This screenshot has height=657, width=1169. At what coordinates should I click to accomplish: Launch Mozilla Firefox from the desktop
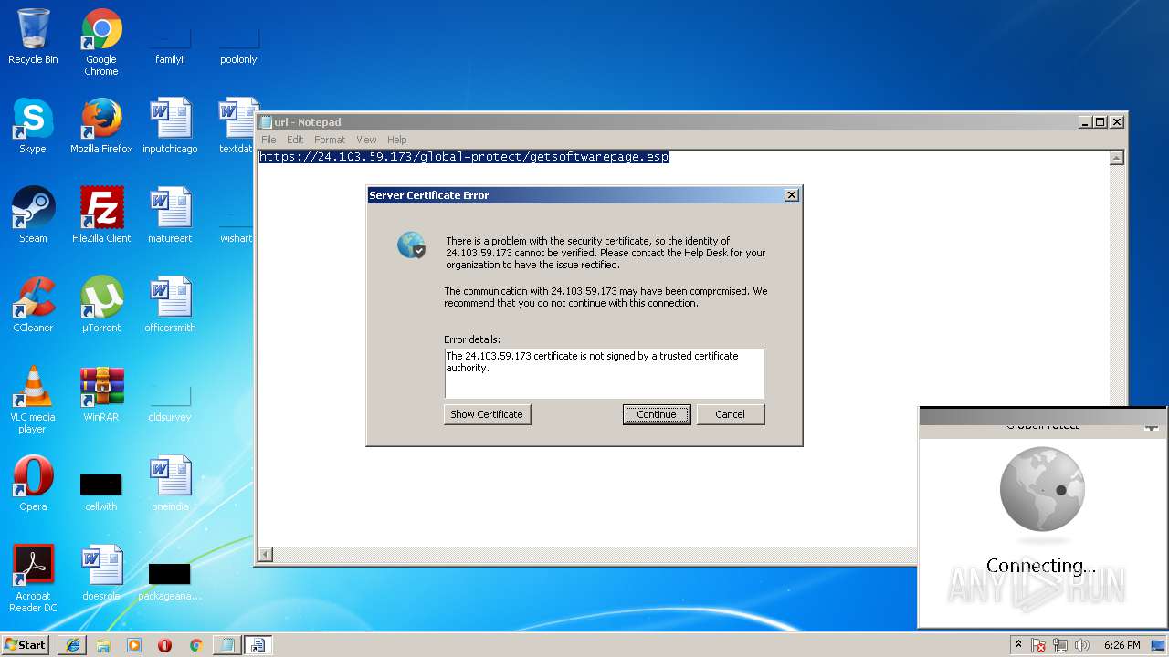click(x=101, y=126)
